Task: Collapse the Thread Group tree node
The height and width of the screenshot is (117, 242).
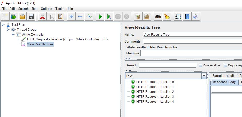Action: [8, 30]
